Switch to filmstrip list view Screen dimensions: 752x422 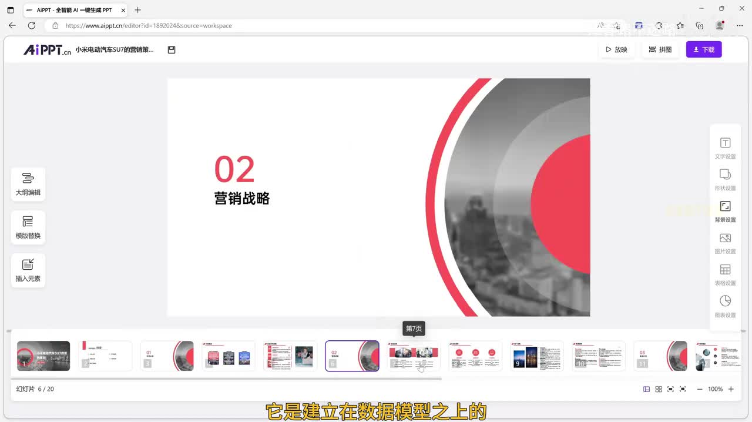click(646, 389)
